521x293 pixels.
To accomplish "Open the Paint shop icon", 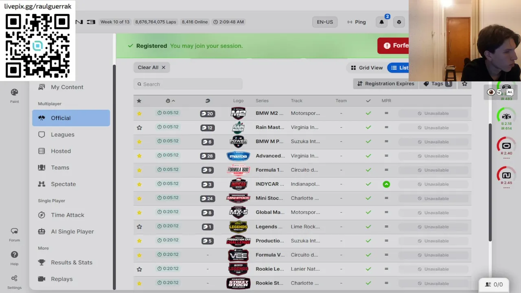I will tap(15, 92).
